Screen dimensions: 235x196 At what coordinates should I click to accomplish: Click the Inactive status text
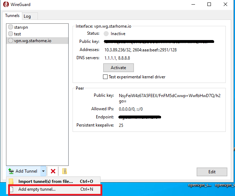click(x=118, y=34)
